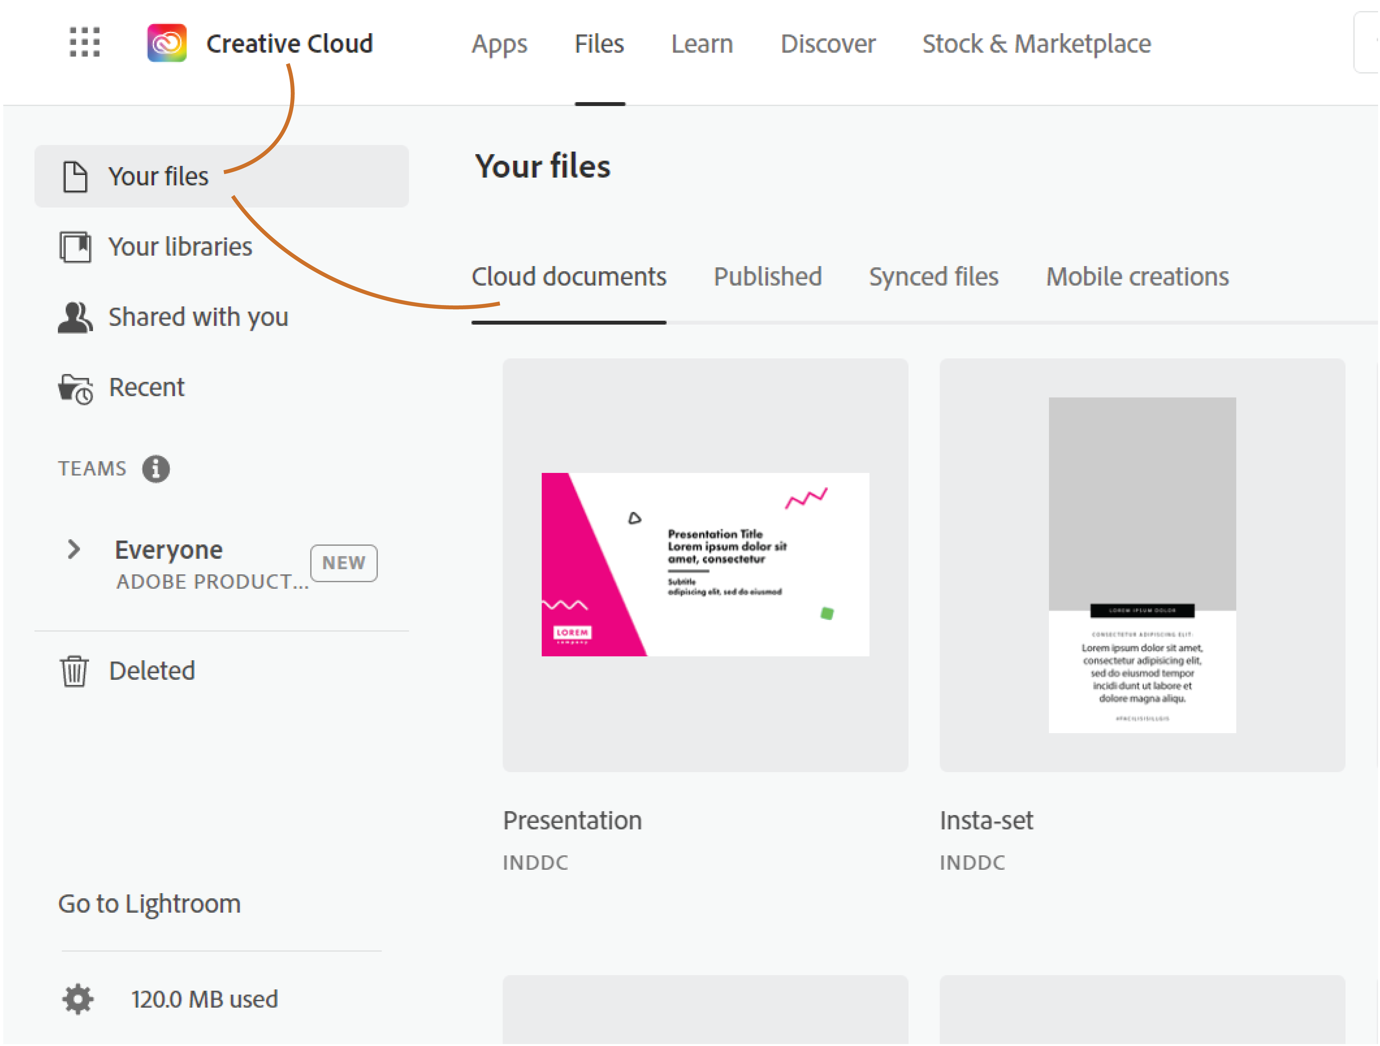Click the Your files document icon
The height and width of the screenshot is (1046, 1380).
(75, 177)
